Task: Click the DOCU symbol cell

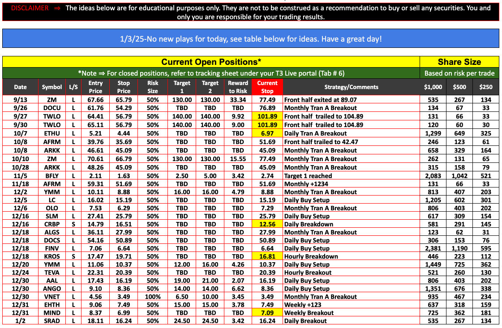Action: coord(52,108)
